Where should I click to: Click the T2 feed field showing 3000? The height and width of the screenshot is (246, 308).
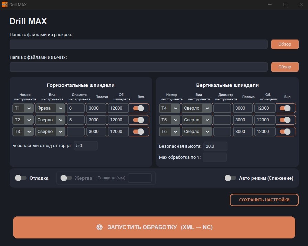coord(96,120)
